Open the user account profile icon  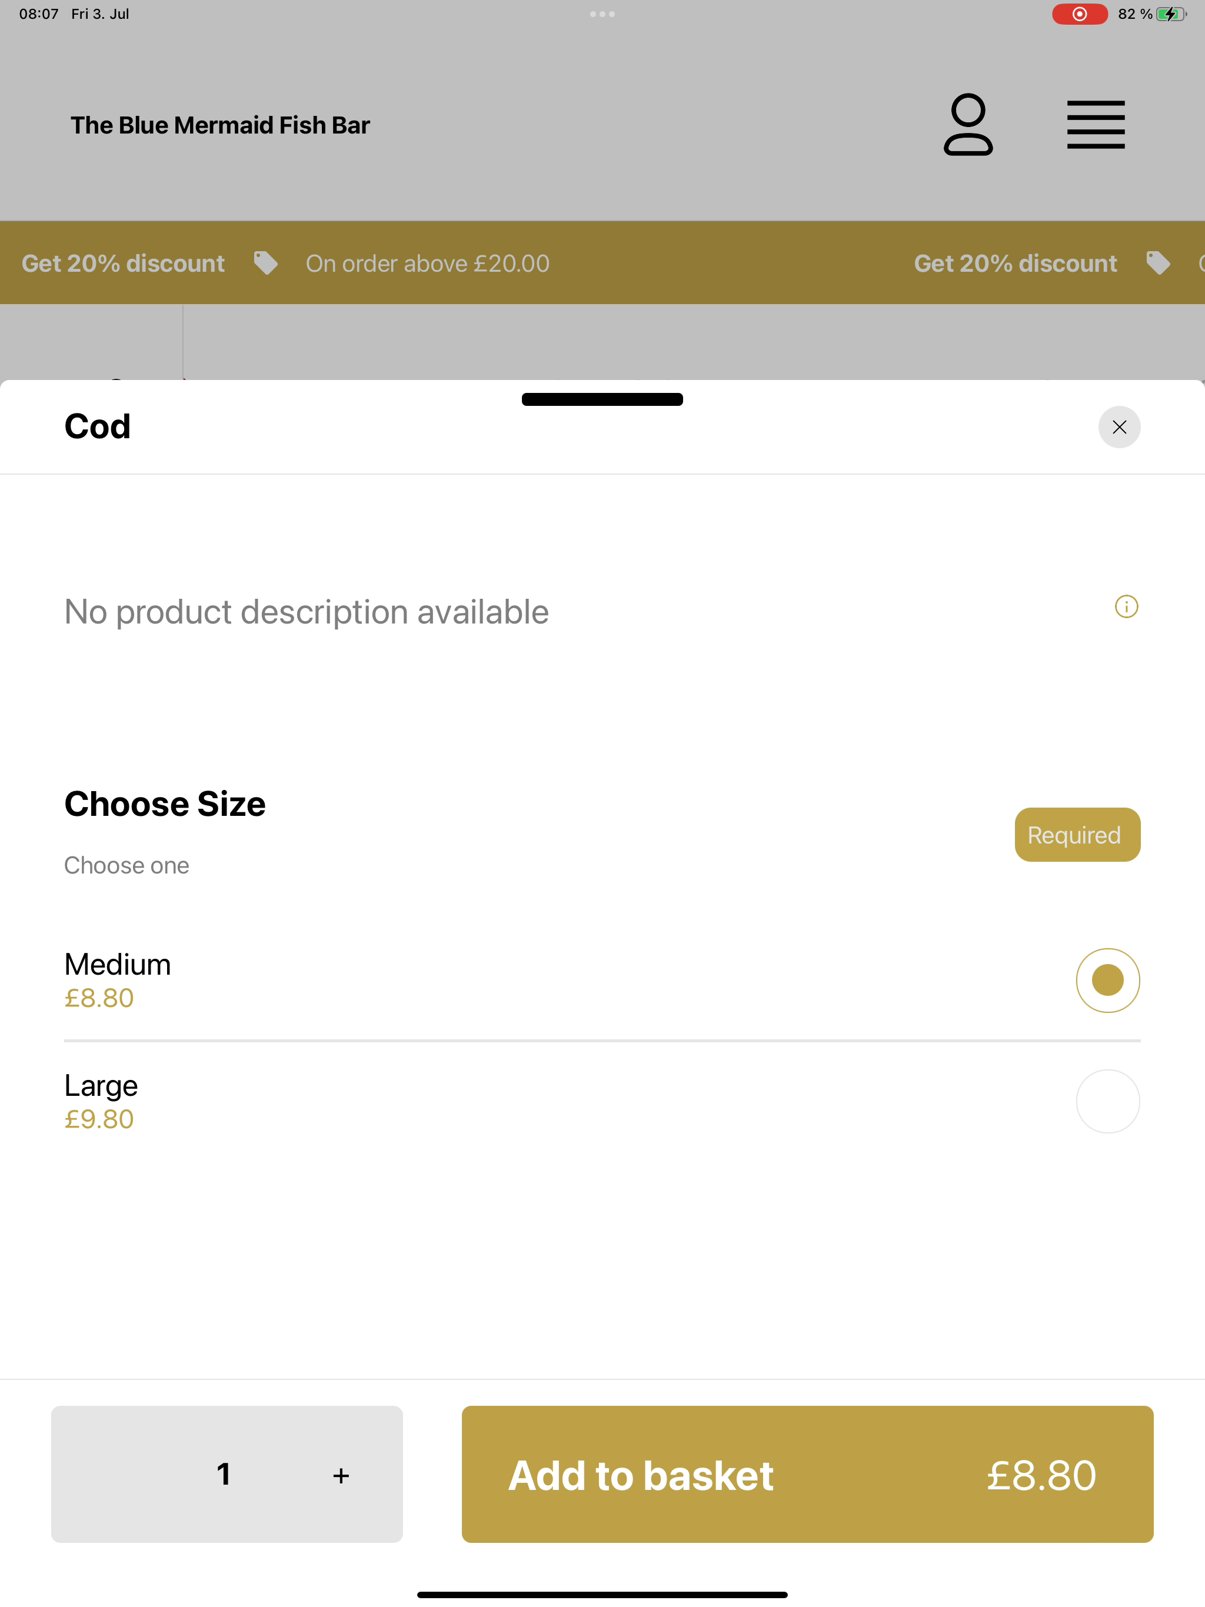pos(968,124)
